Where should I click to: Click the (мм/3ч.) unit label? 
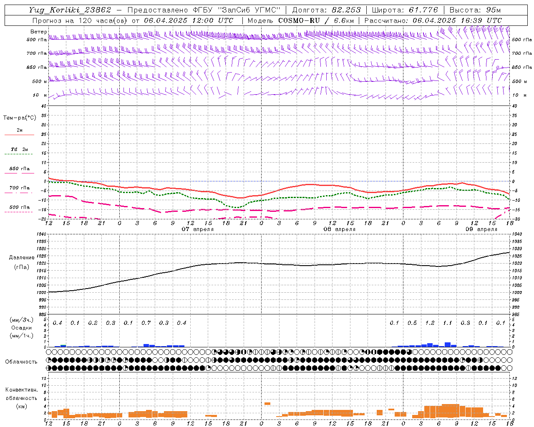point(21,320)
